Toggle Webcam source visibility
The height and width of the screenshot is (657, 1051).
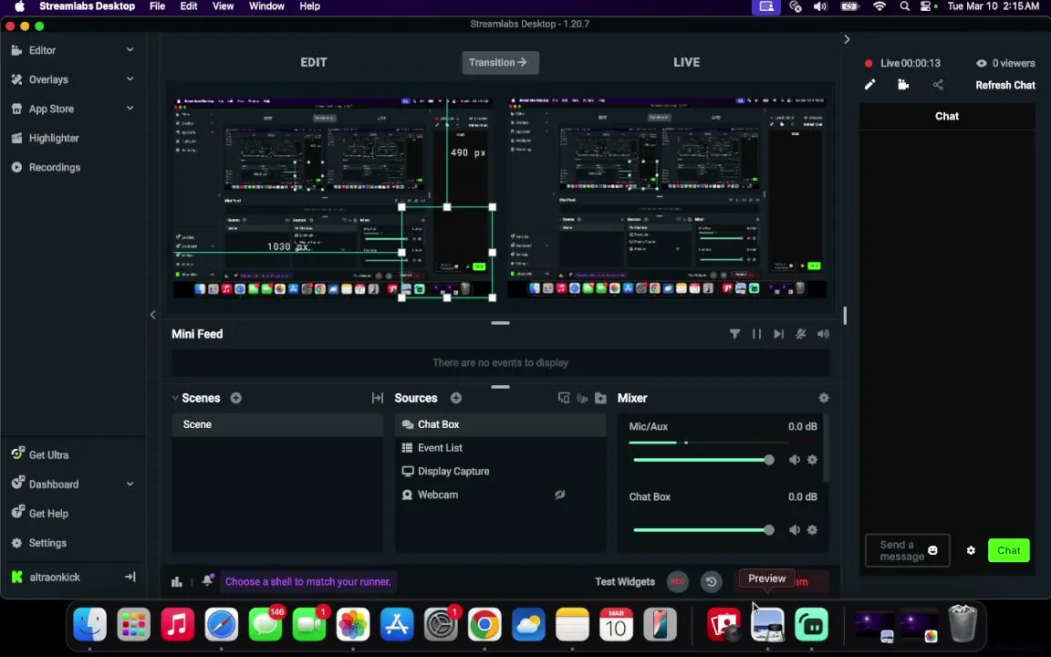coord(559,495)
